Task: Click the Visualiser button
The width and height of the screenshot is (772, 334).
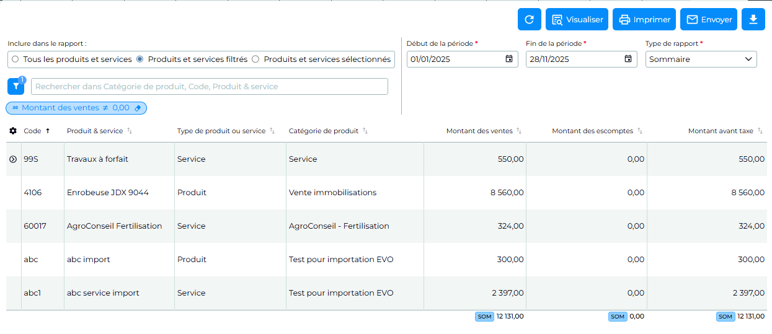Action: click(577, 19)
